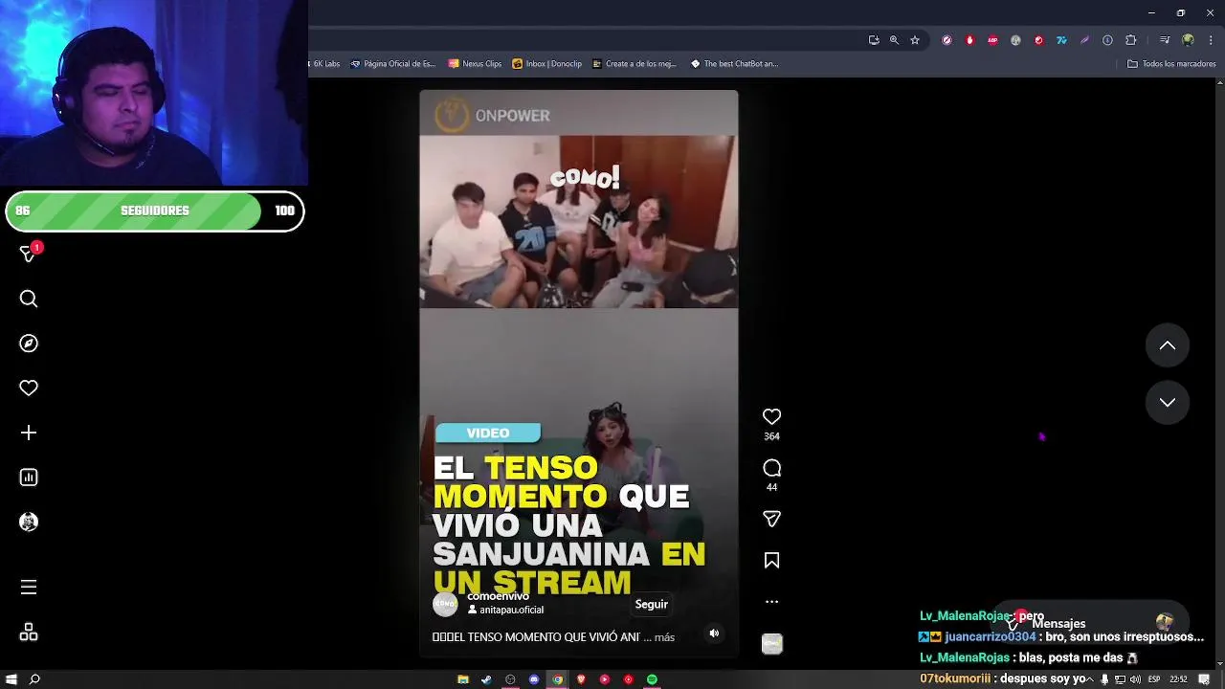Viewport: 1225px width, 689px height.
Task: Open media controls icon in Chrome toolbar
Action: (x=1165, y=40)
